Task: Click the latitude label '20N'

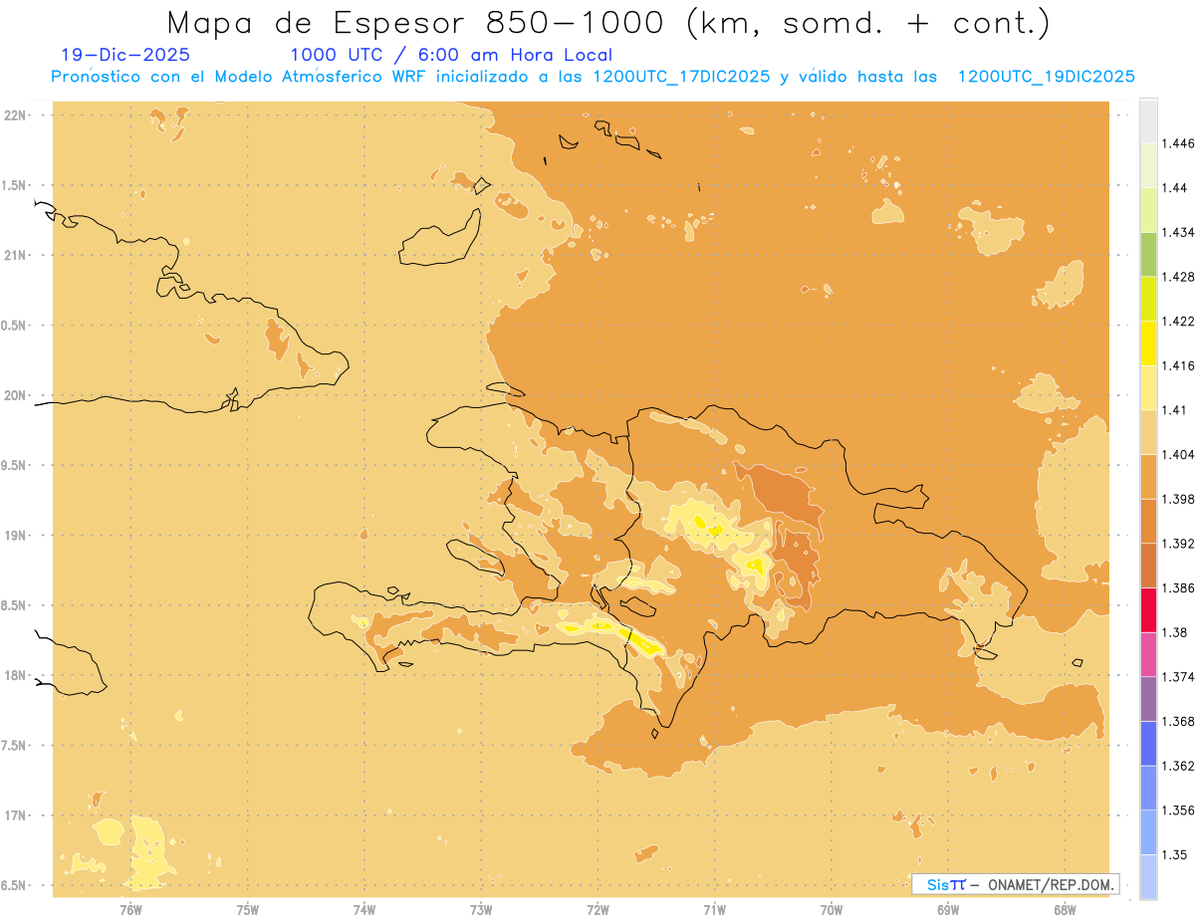Action: click(15, 395)
